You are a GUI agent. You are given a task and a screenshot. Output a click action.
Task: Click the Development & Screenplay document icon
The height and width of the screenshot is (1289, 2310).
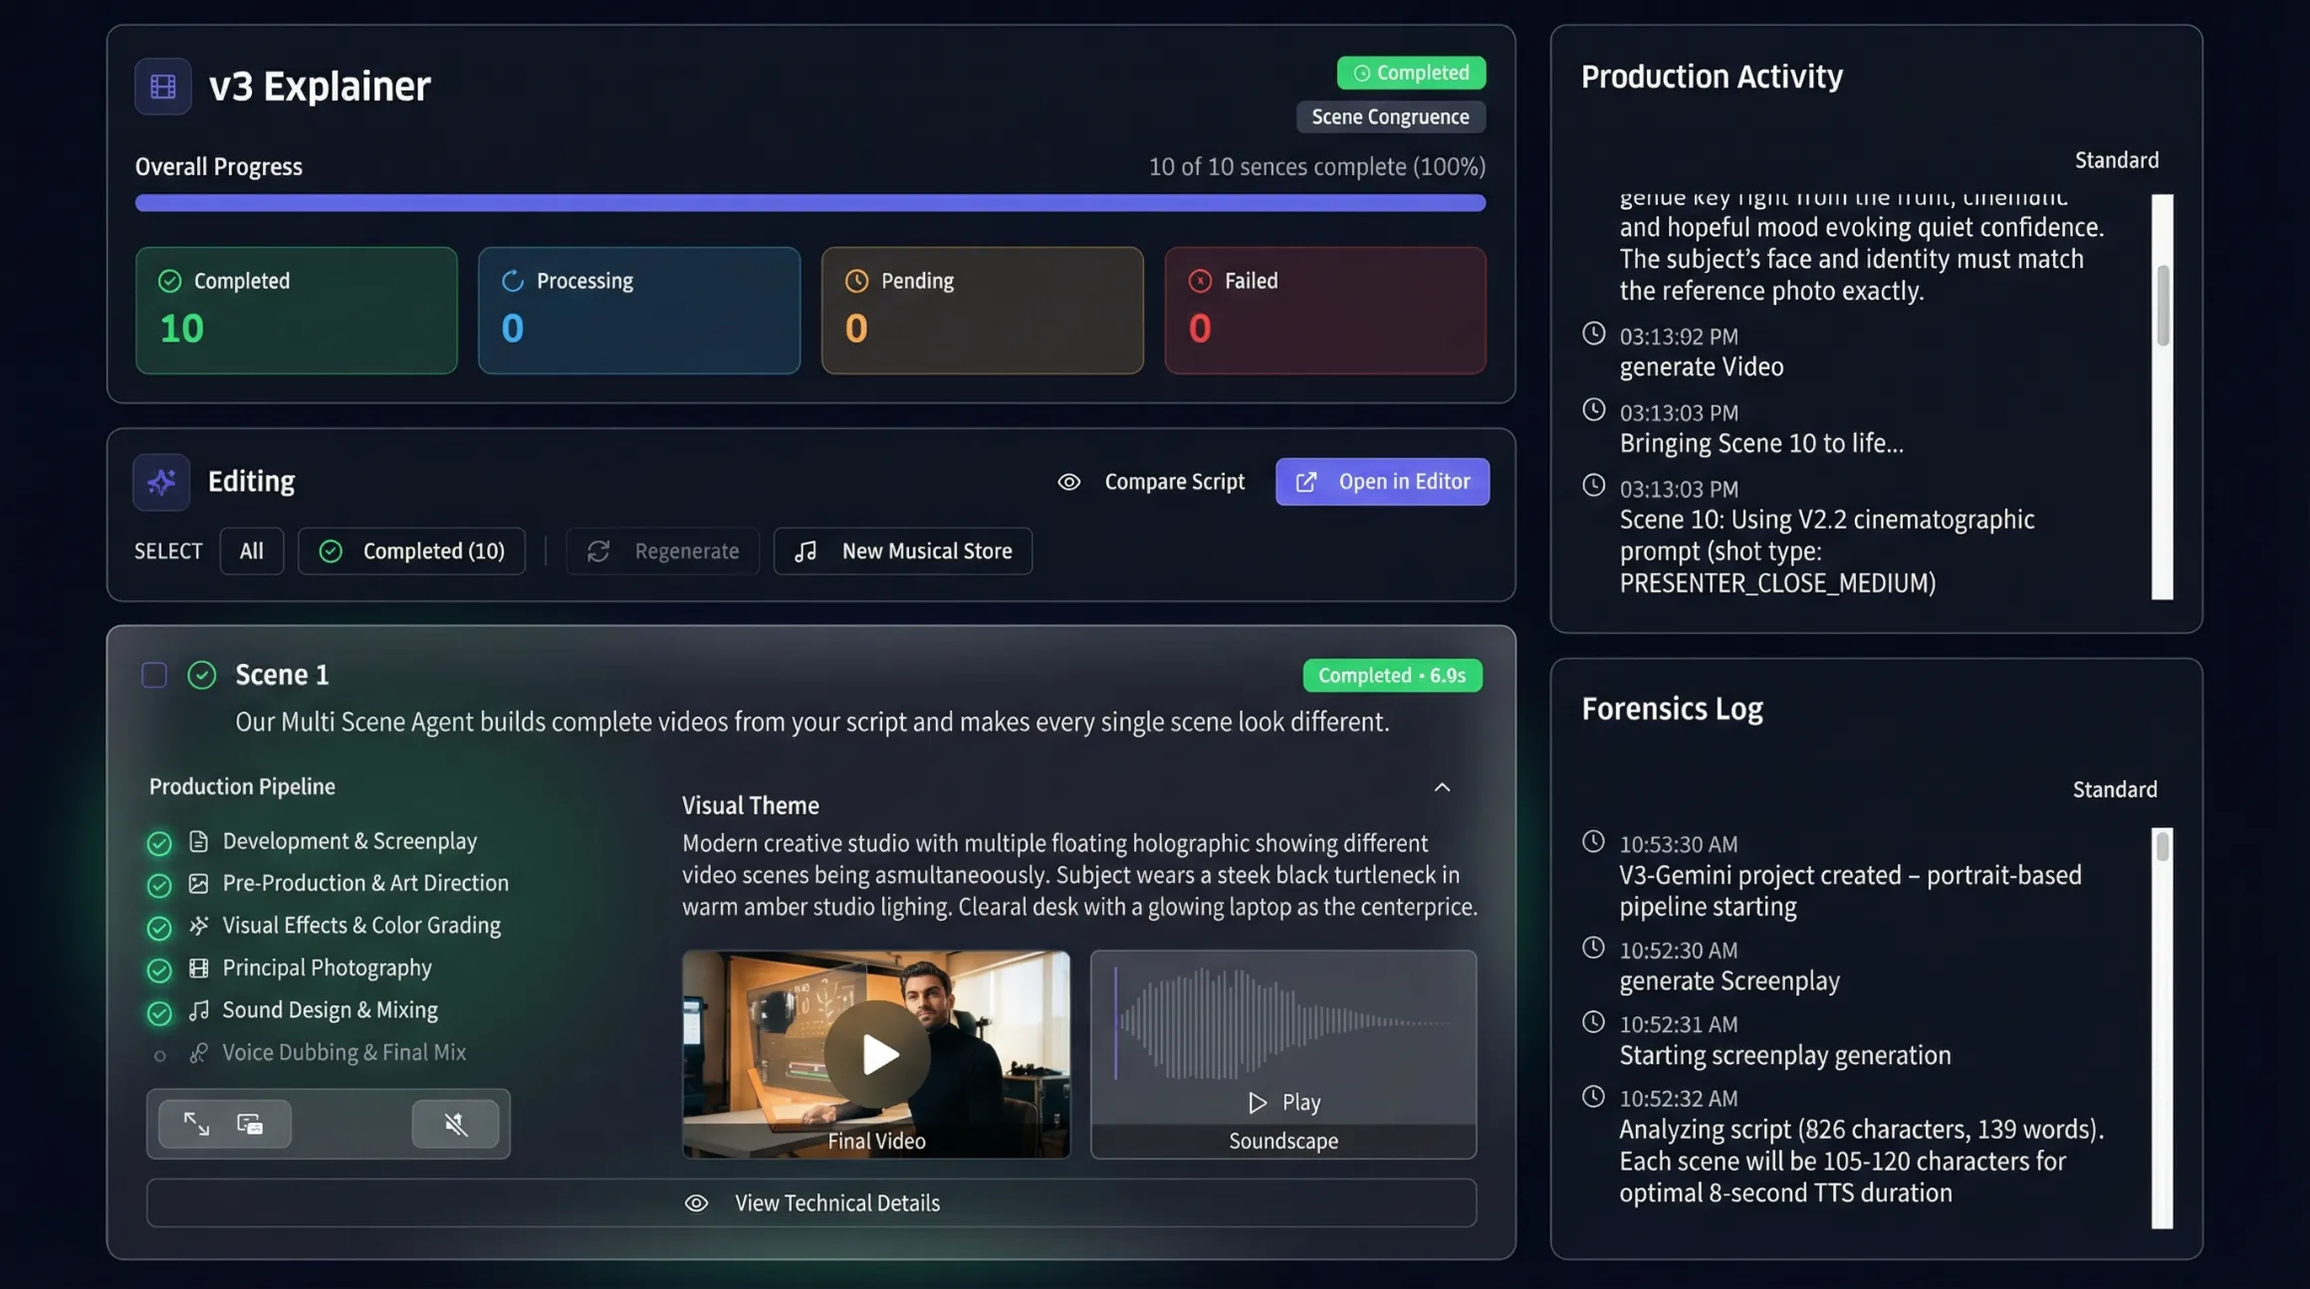199,842
